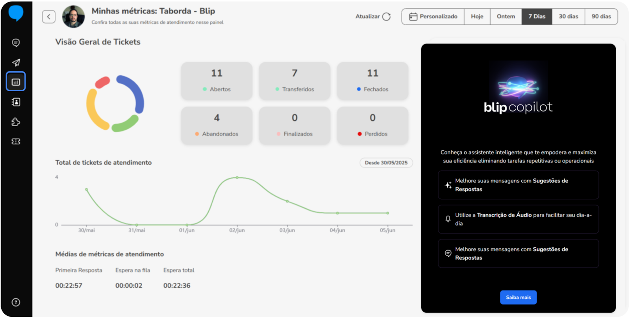Screen dimensions: 630x318
Task: Click the Saiba mais button
Action: click(518, 298)
